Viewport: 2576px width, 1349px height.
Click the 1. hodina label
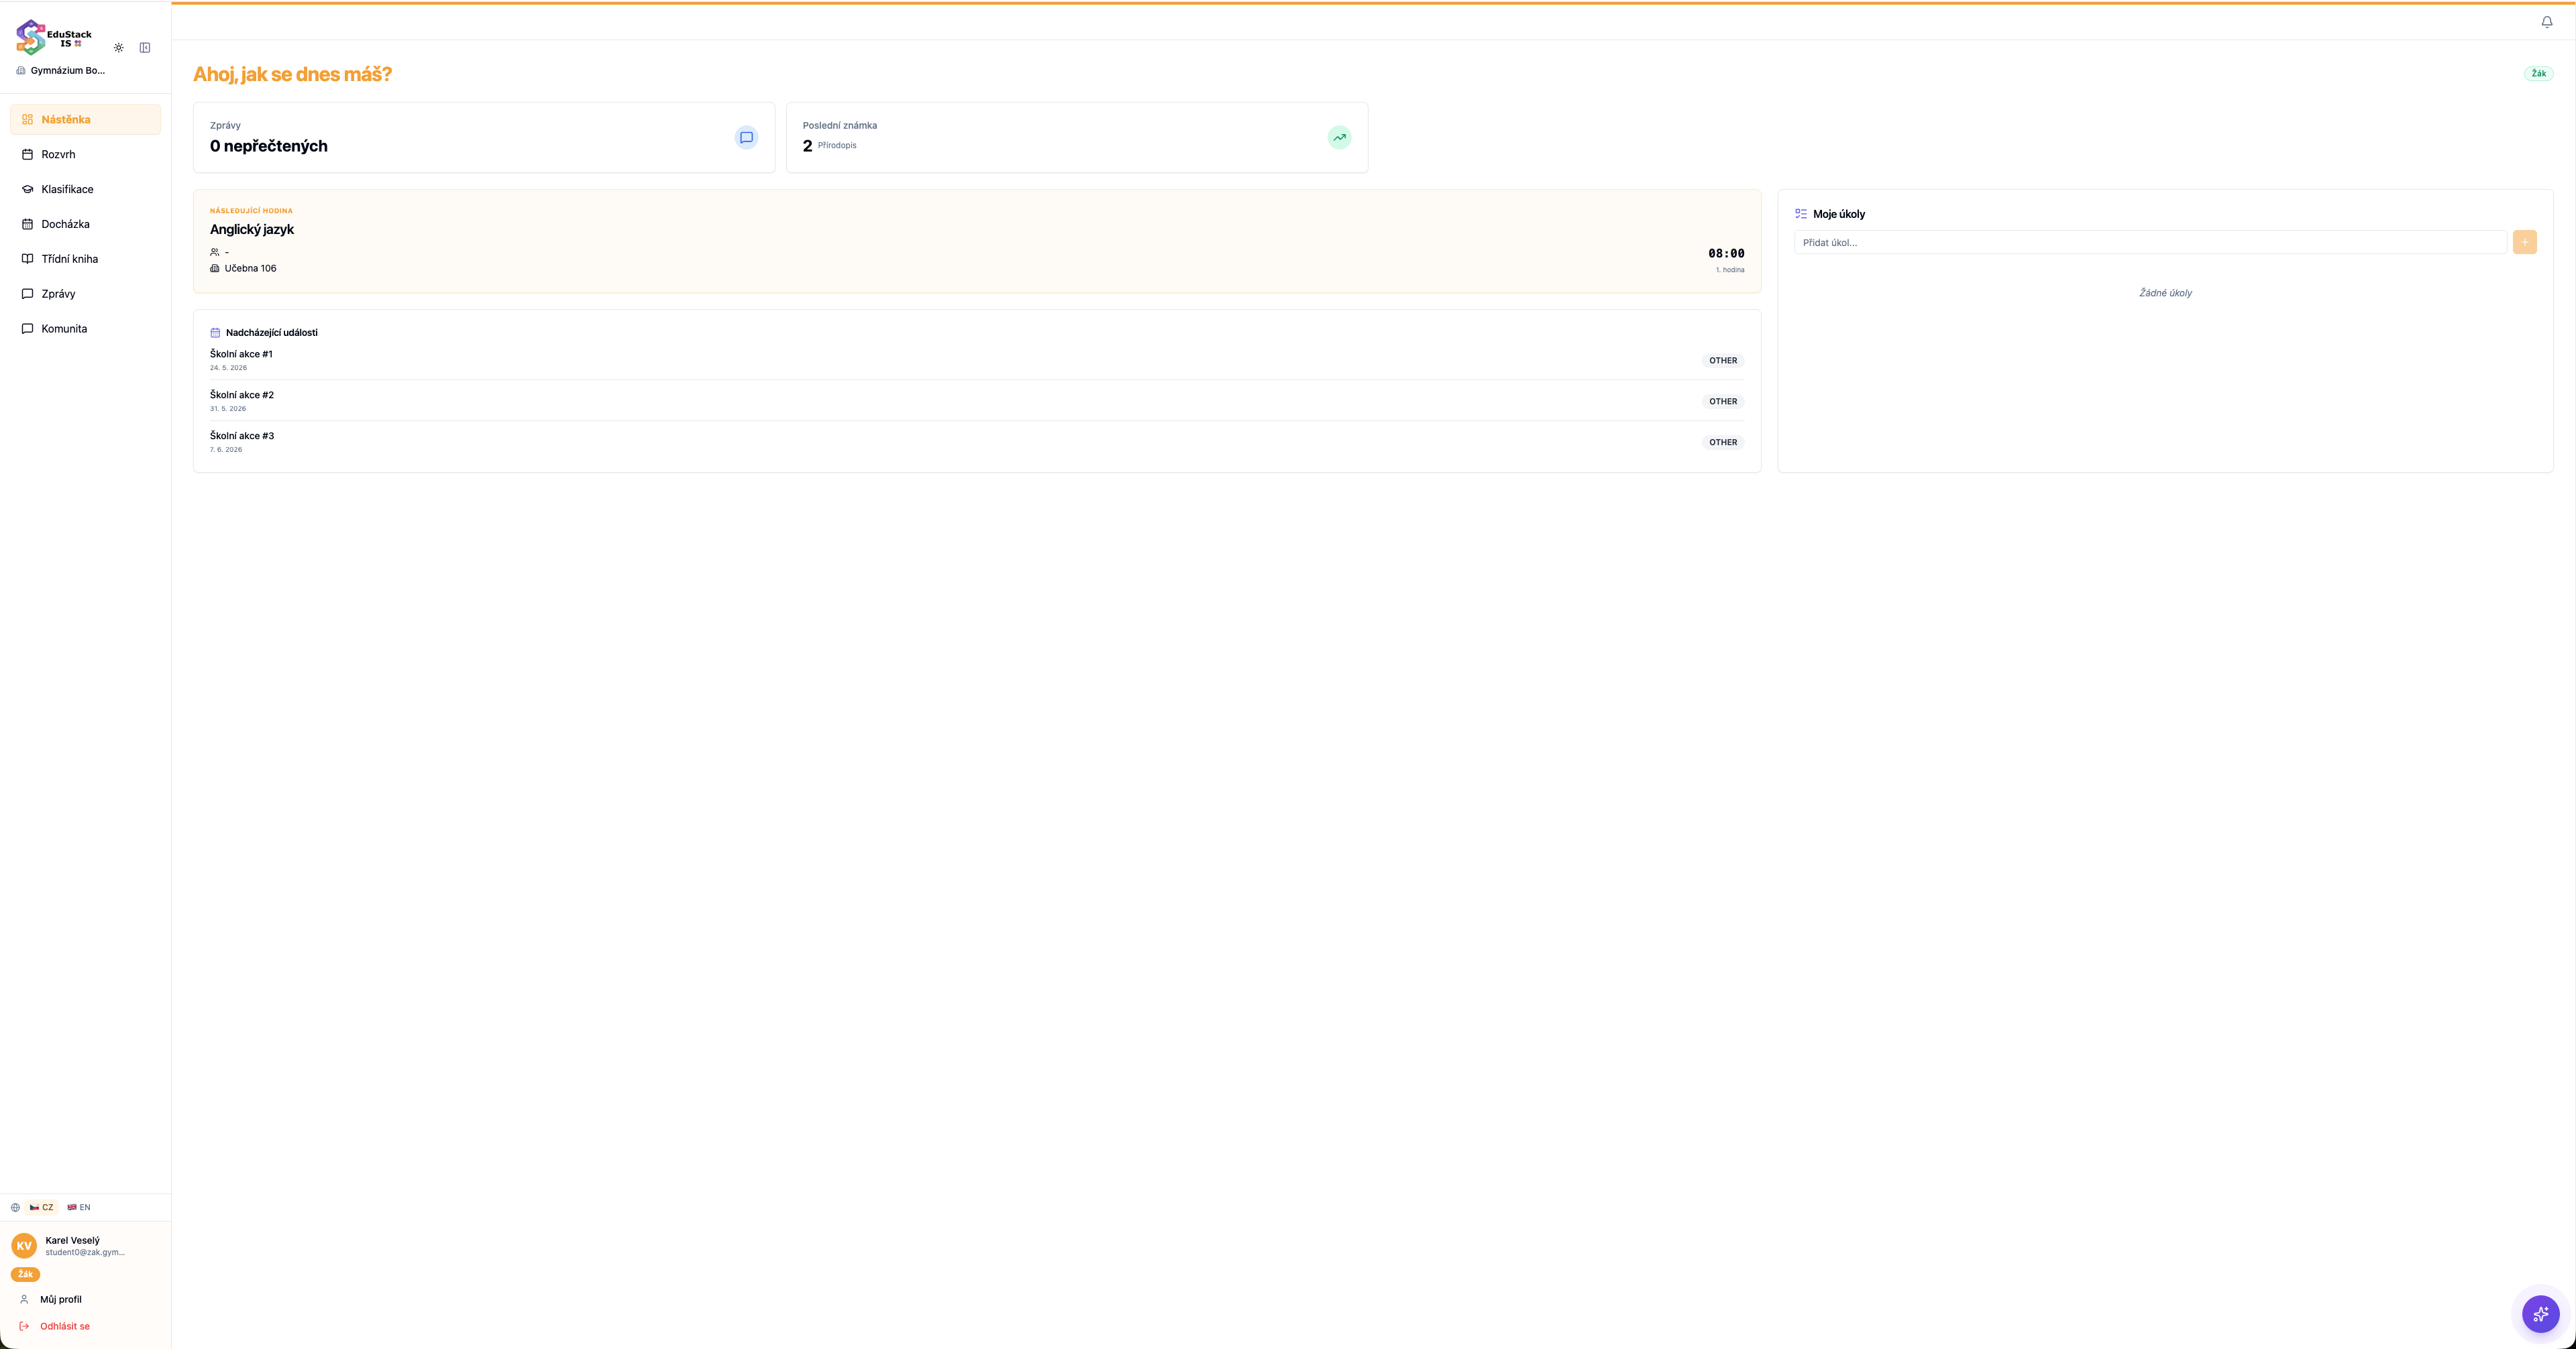click(x=1730, y=271)
